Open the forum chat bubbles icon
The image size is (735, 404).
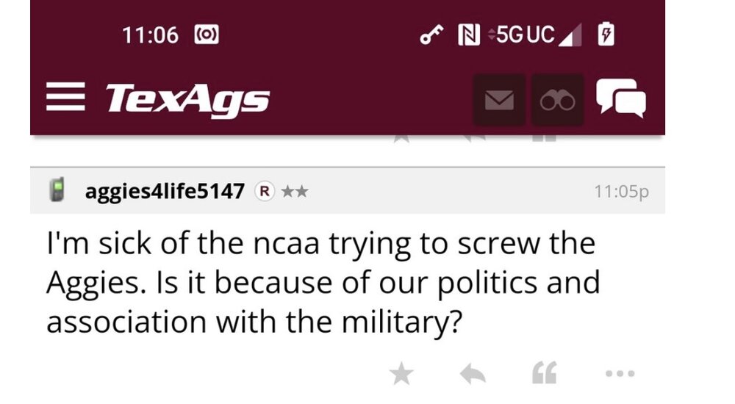tap(621, 98)
